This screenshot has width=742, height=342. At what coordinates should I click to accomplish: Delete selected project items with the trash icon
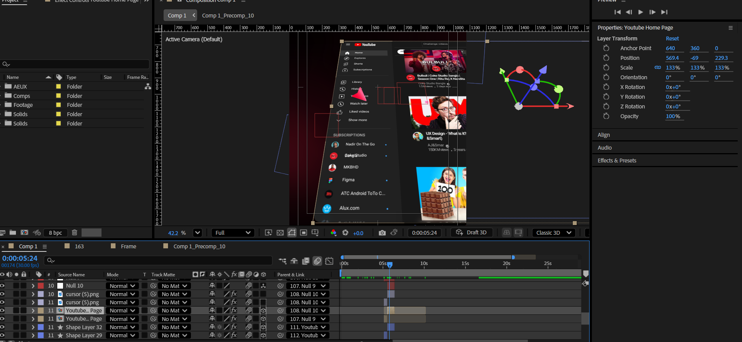coord(75,232)
